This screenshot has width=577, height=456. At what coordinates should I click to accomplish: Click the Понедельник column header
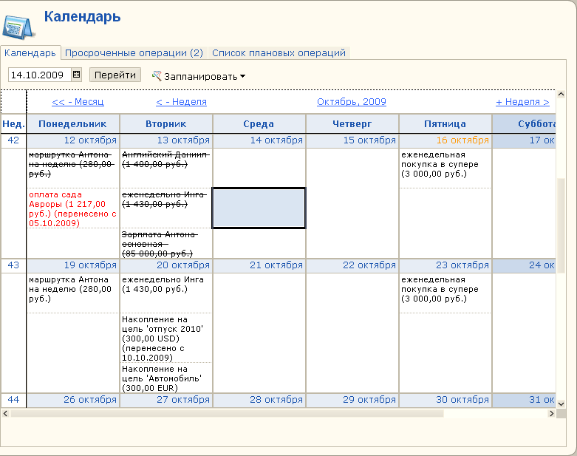pos(73,124)
